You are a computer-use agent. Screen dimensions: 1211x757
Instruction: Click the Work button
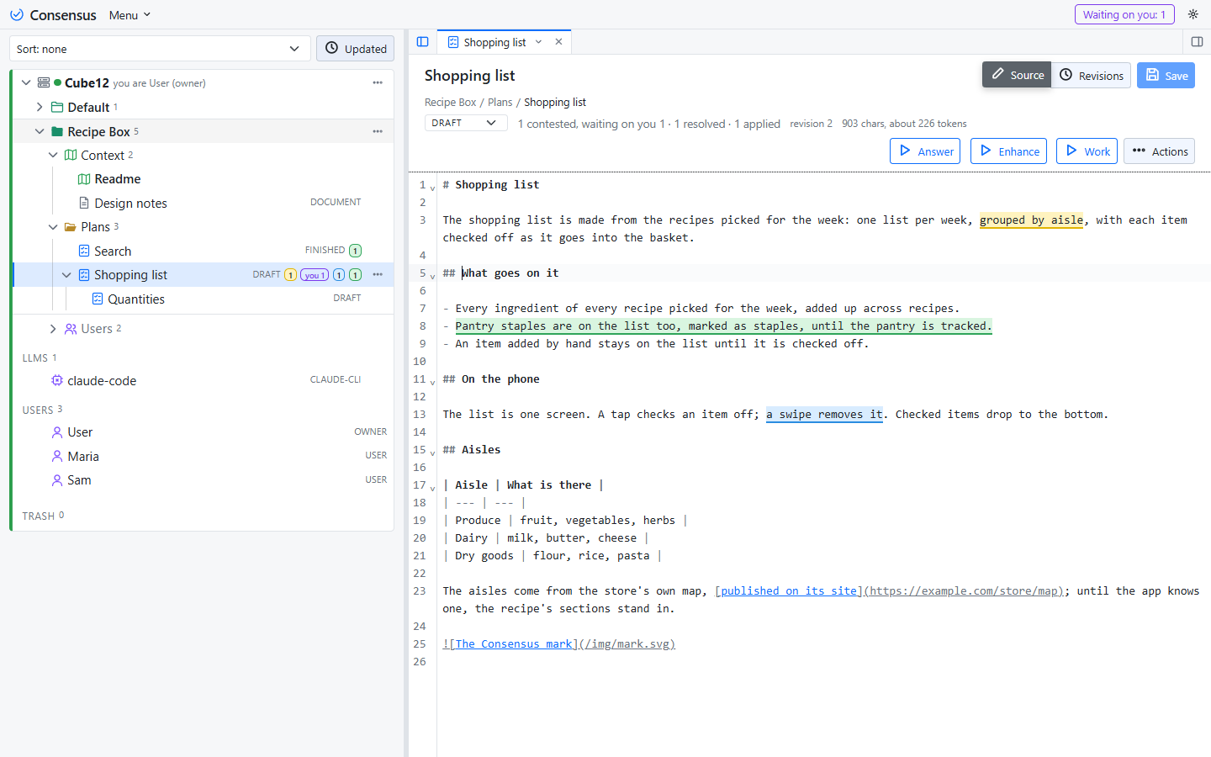pos(1087,151)
